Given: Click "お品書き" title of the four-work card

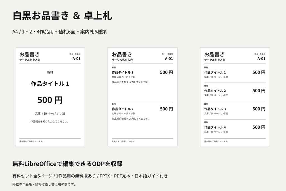Looking at the screenshot, I should (214, 54).
